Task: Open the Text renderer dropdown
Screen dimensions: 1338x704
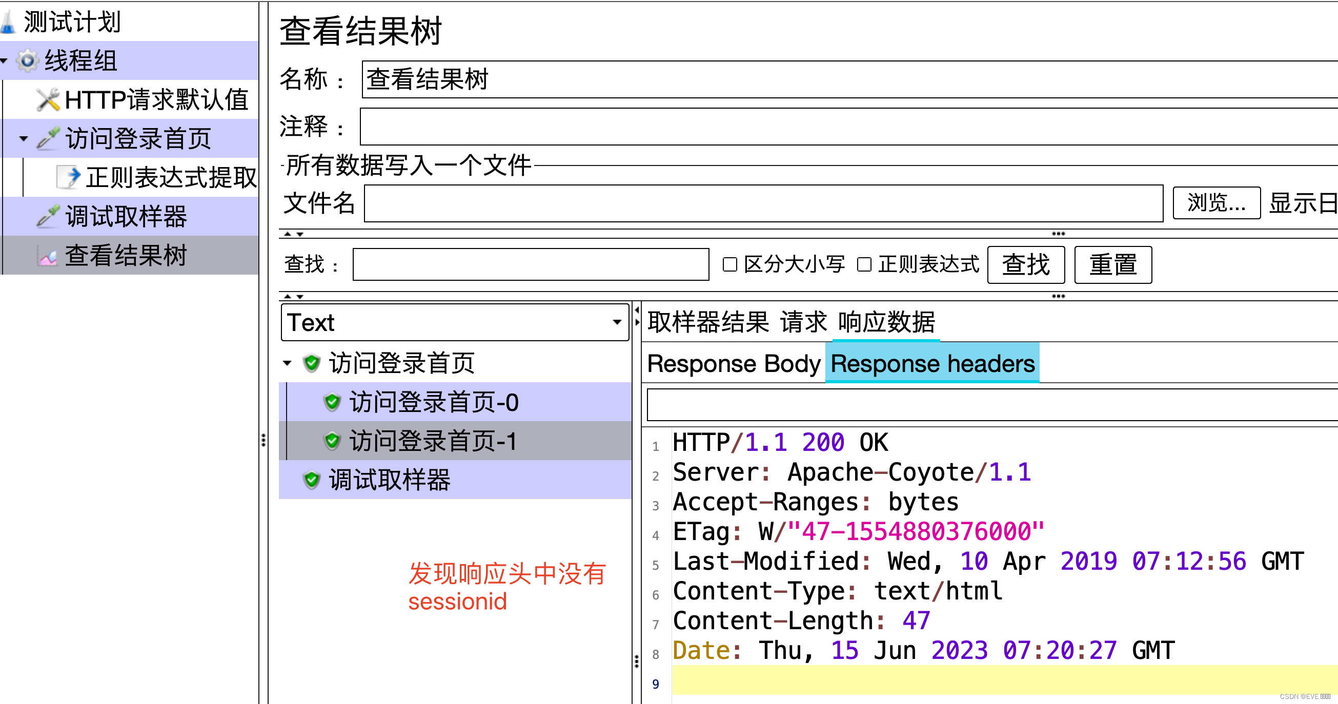Action: [x=455, y=322]
